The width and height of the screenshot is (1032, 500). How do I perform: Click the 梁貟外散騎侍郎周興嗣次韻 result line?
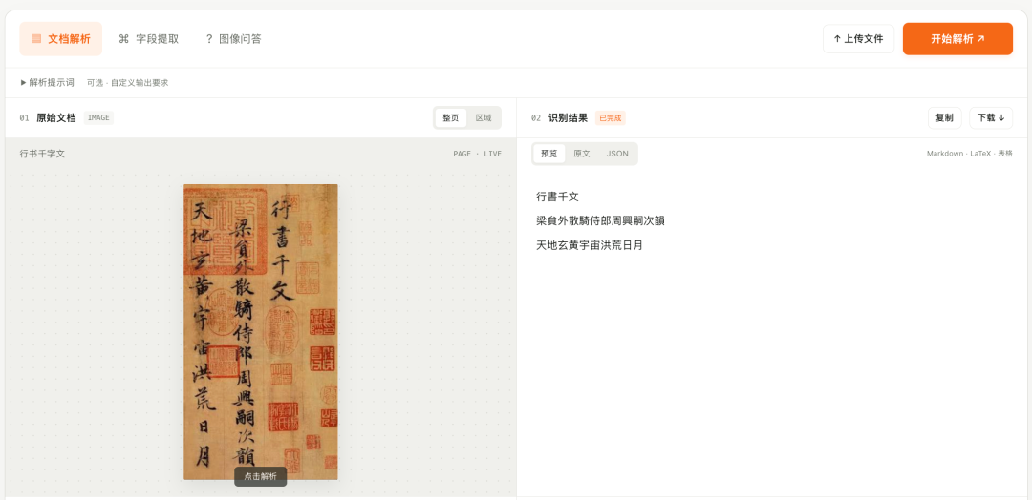point(600,220)
